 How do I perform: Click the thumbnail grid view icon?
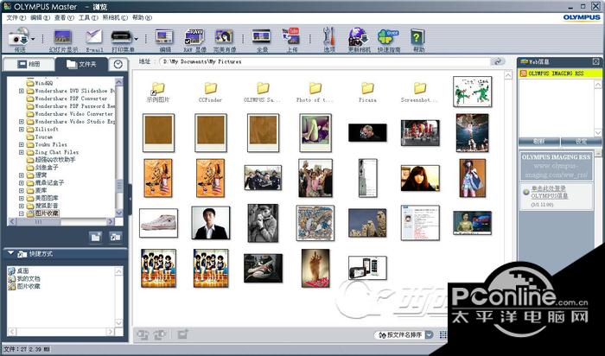click(443, 334)
